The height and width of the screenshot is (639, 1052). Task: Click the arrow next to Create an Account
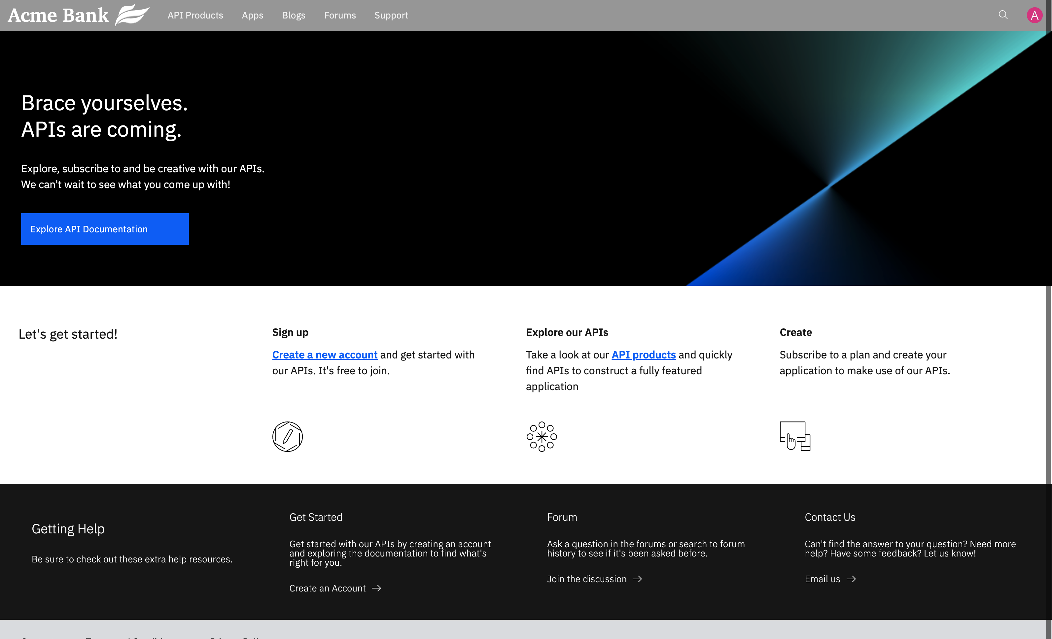pos(376,588)
